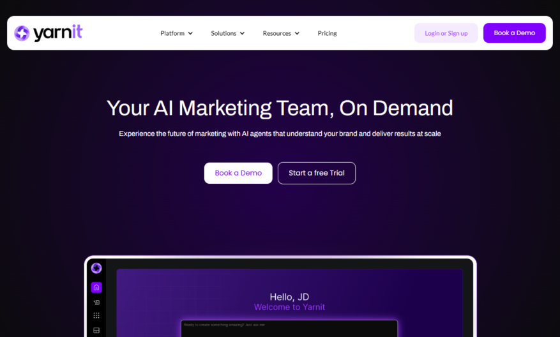Click the 'Experience the future of marketing' subheading
560x337 pixels.
(x=280, y=133)
